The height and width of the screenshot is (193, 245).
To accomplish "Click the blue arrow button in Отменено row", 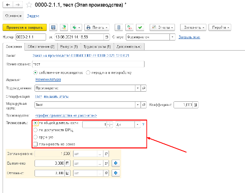I will 116,173.
